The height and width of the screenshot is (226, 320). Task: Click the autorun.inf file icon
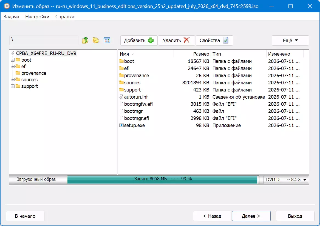tap(121, 97)
